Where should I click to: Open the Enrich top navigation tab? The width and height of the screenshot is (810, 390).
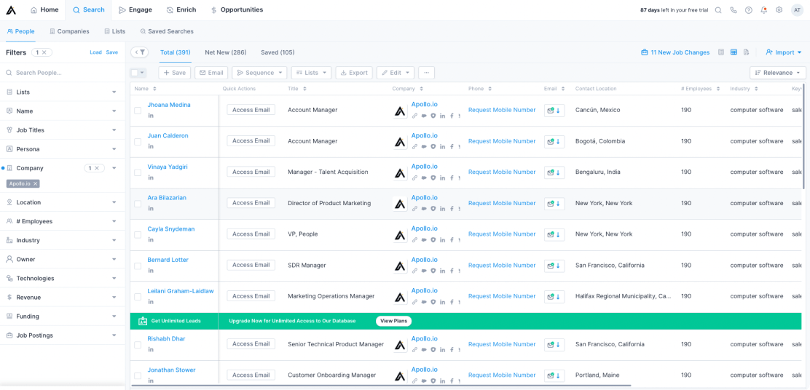pyautogui.click(x=181, y=9)
